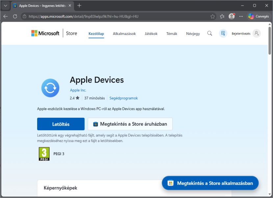Click the PEGI 3 rating badge
Viewport: 273px width, 198px height.
[x=44, y=154]
